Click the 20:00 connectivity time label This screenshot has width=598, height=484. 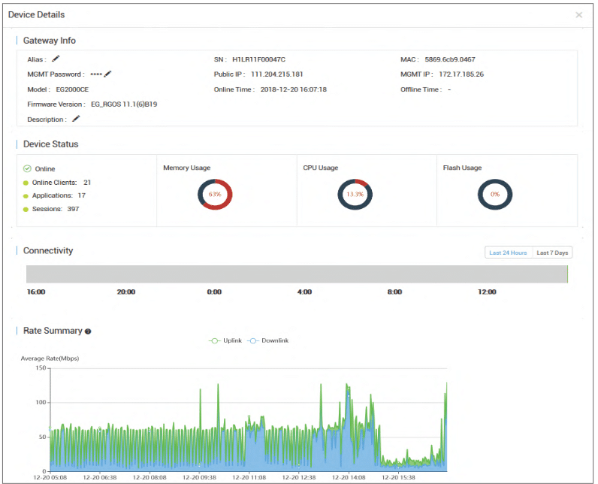pos(126,292)
